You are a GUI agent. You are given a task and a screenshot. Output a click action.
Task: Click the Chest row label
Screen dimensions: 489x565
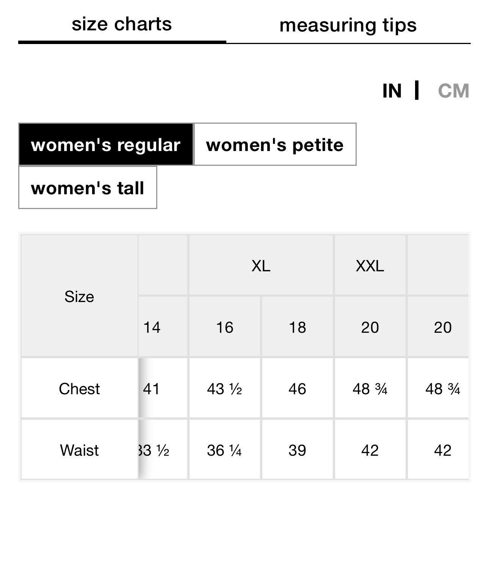point(79,389)
